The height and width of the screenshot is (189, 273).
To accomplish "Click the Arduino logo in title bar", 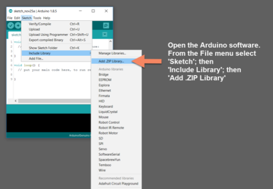I will coord(10,11).
